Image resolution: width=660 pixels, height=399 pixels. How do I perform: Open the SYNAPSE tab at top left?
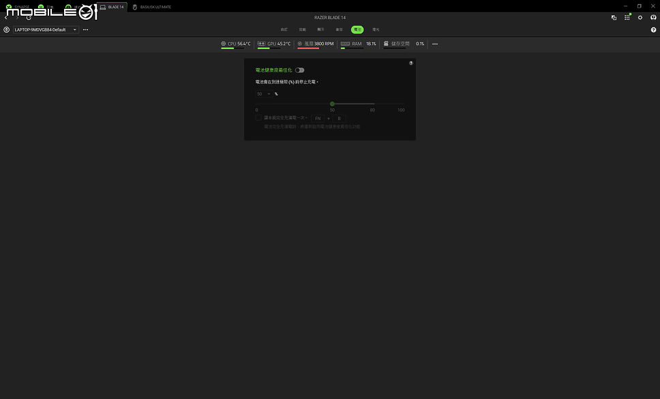[18, 7]
